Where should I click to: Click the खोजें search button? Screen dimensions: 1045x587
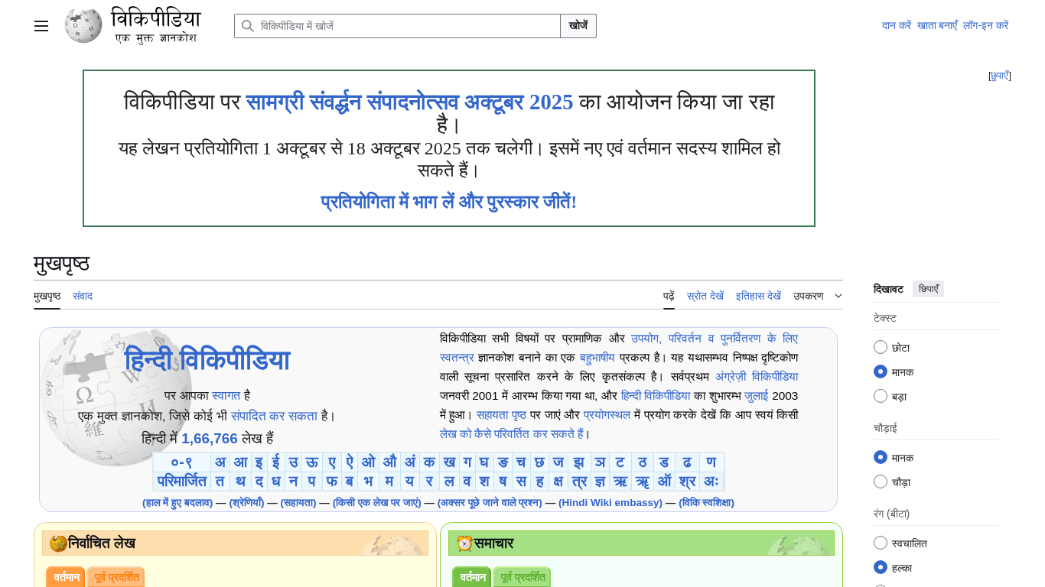click(578, 26)
